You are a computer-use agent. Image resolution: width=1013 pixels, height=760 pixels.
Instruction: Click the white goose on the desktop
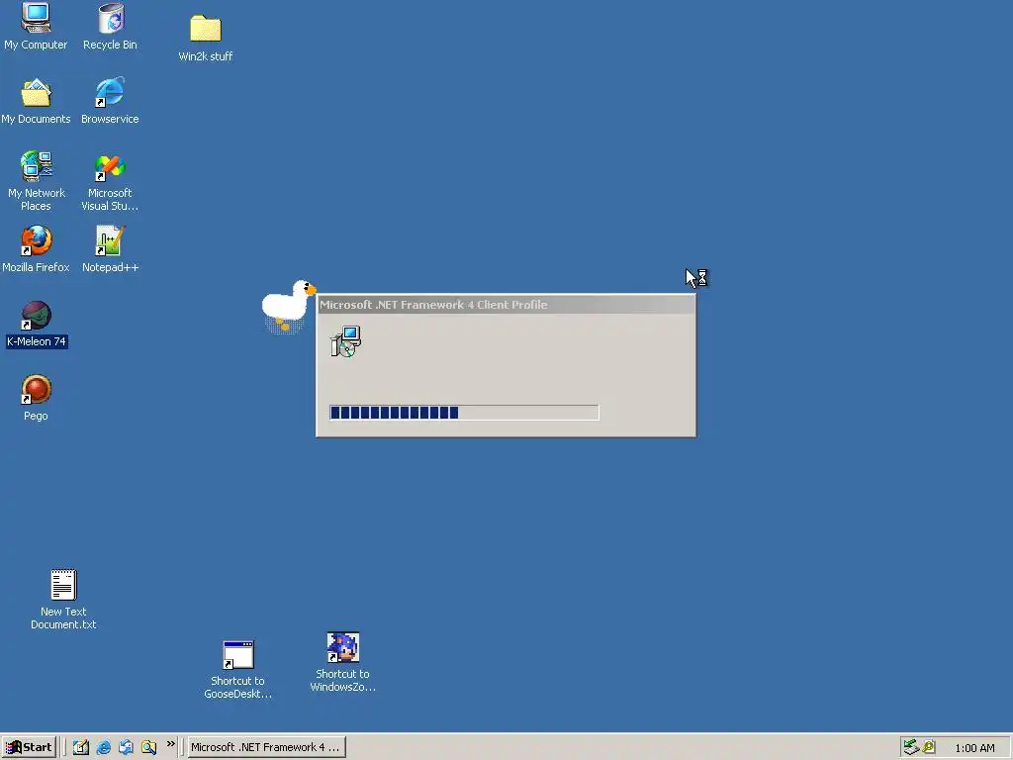[x=288, y=305]
